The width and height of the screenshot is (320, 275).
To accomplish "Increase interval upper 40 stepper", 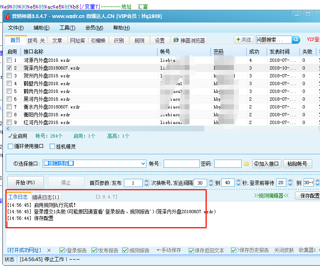I will [x=238, y=181].
